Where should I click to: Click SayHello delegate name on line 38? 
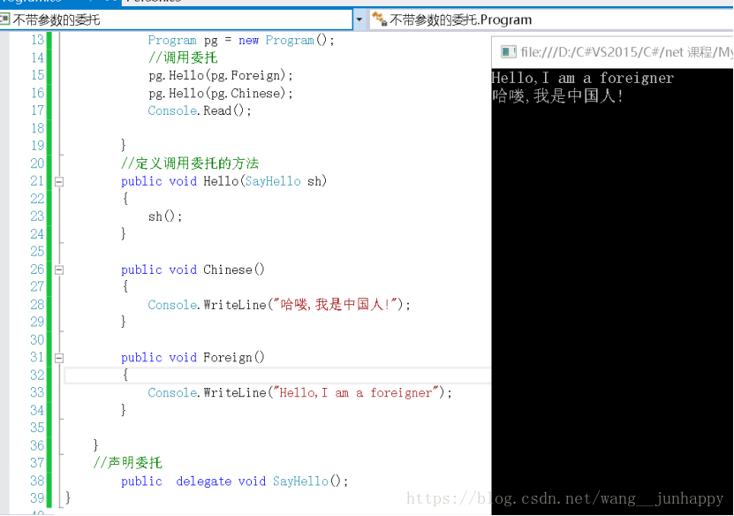point(300,481)
